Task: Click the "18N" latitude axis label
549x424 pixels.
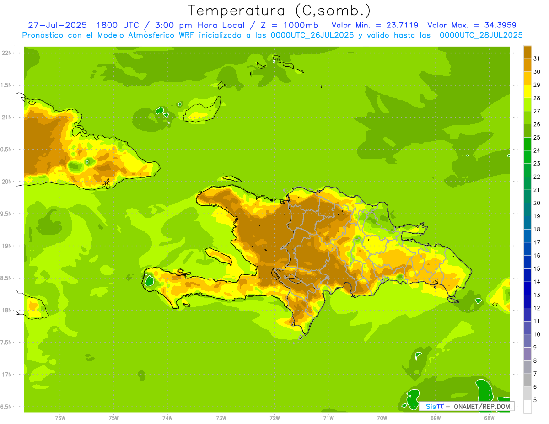Action: click(x=7, y=311)
